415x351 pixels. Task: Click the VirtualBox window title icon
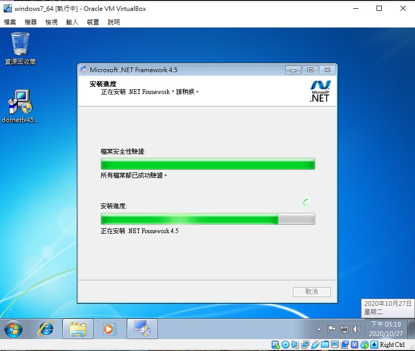click(x=8, y=8)
